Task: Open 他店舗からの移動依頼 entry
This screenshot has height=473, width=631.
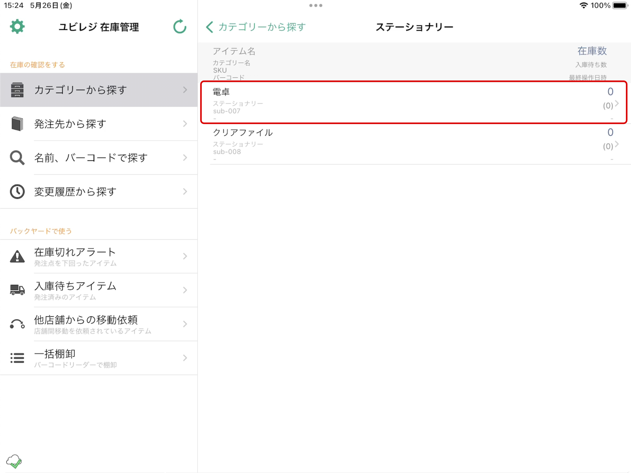Action: click(x=99, y=324)
